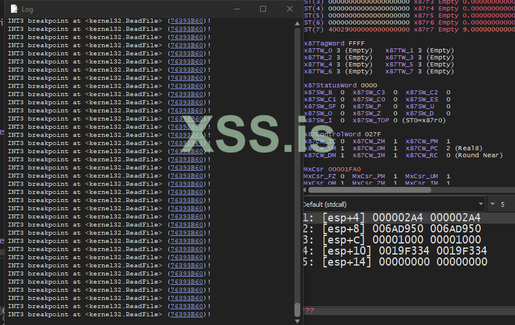The image size is (515, 325).
Task: Select the x87SW_Z flag
Action: click(x=375, y=114)
